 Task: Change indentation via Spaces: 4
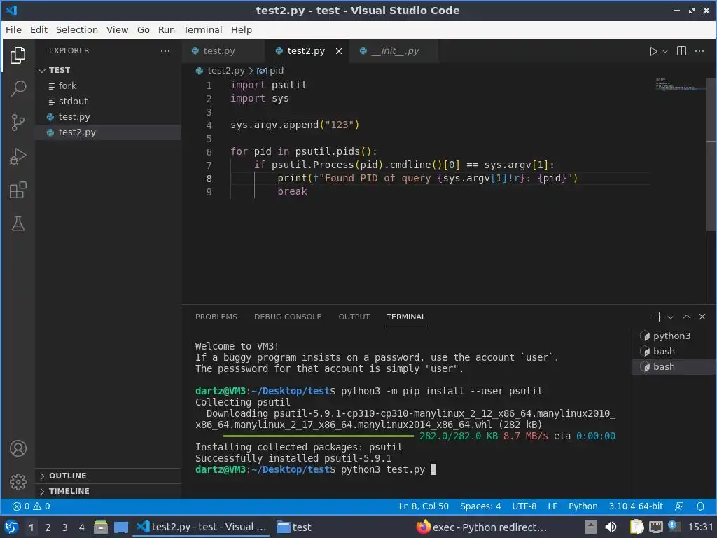[x=480, y=506]
